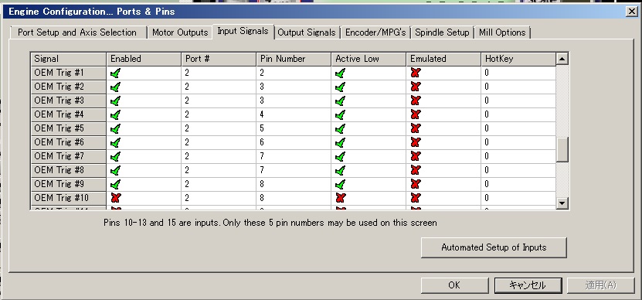Screen dimensions: 642x300
Task: Click the Automated Setup of Inputs button
Action: pos(494,247)
